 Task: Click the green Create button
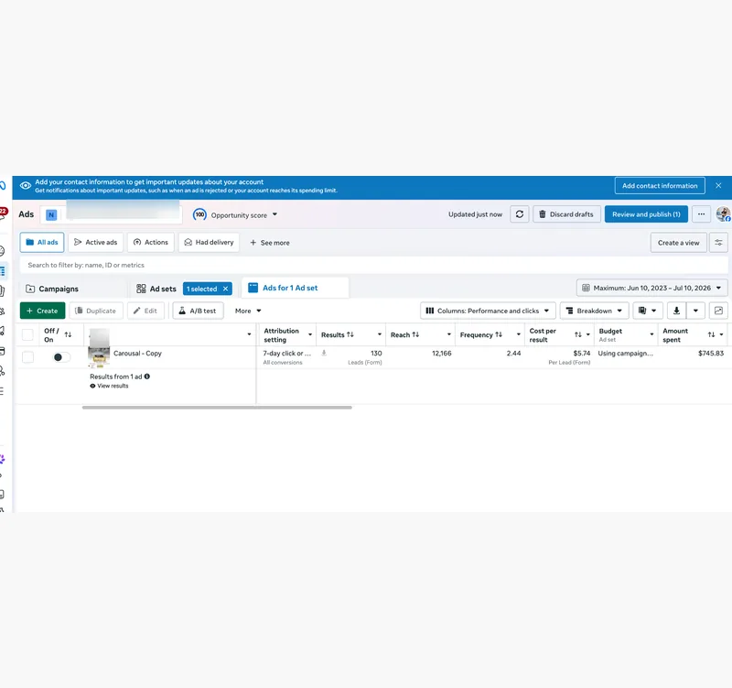[42, 311]
